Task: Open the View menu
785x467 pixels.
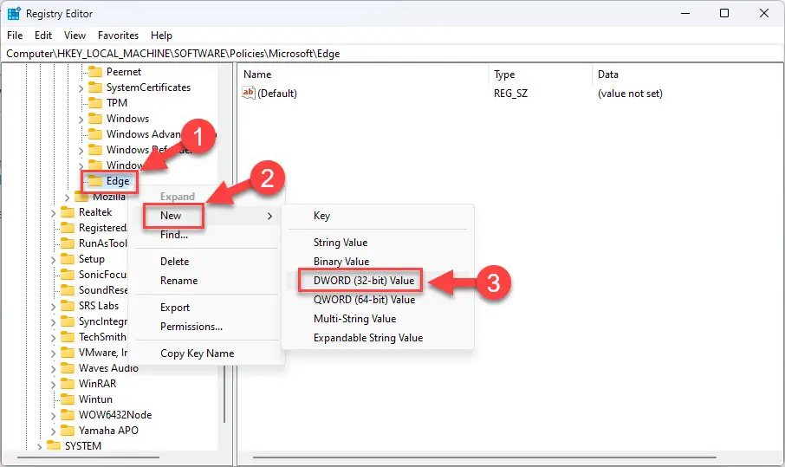Action: pyautogui.click(x=75, y=36)
